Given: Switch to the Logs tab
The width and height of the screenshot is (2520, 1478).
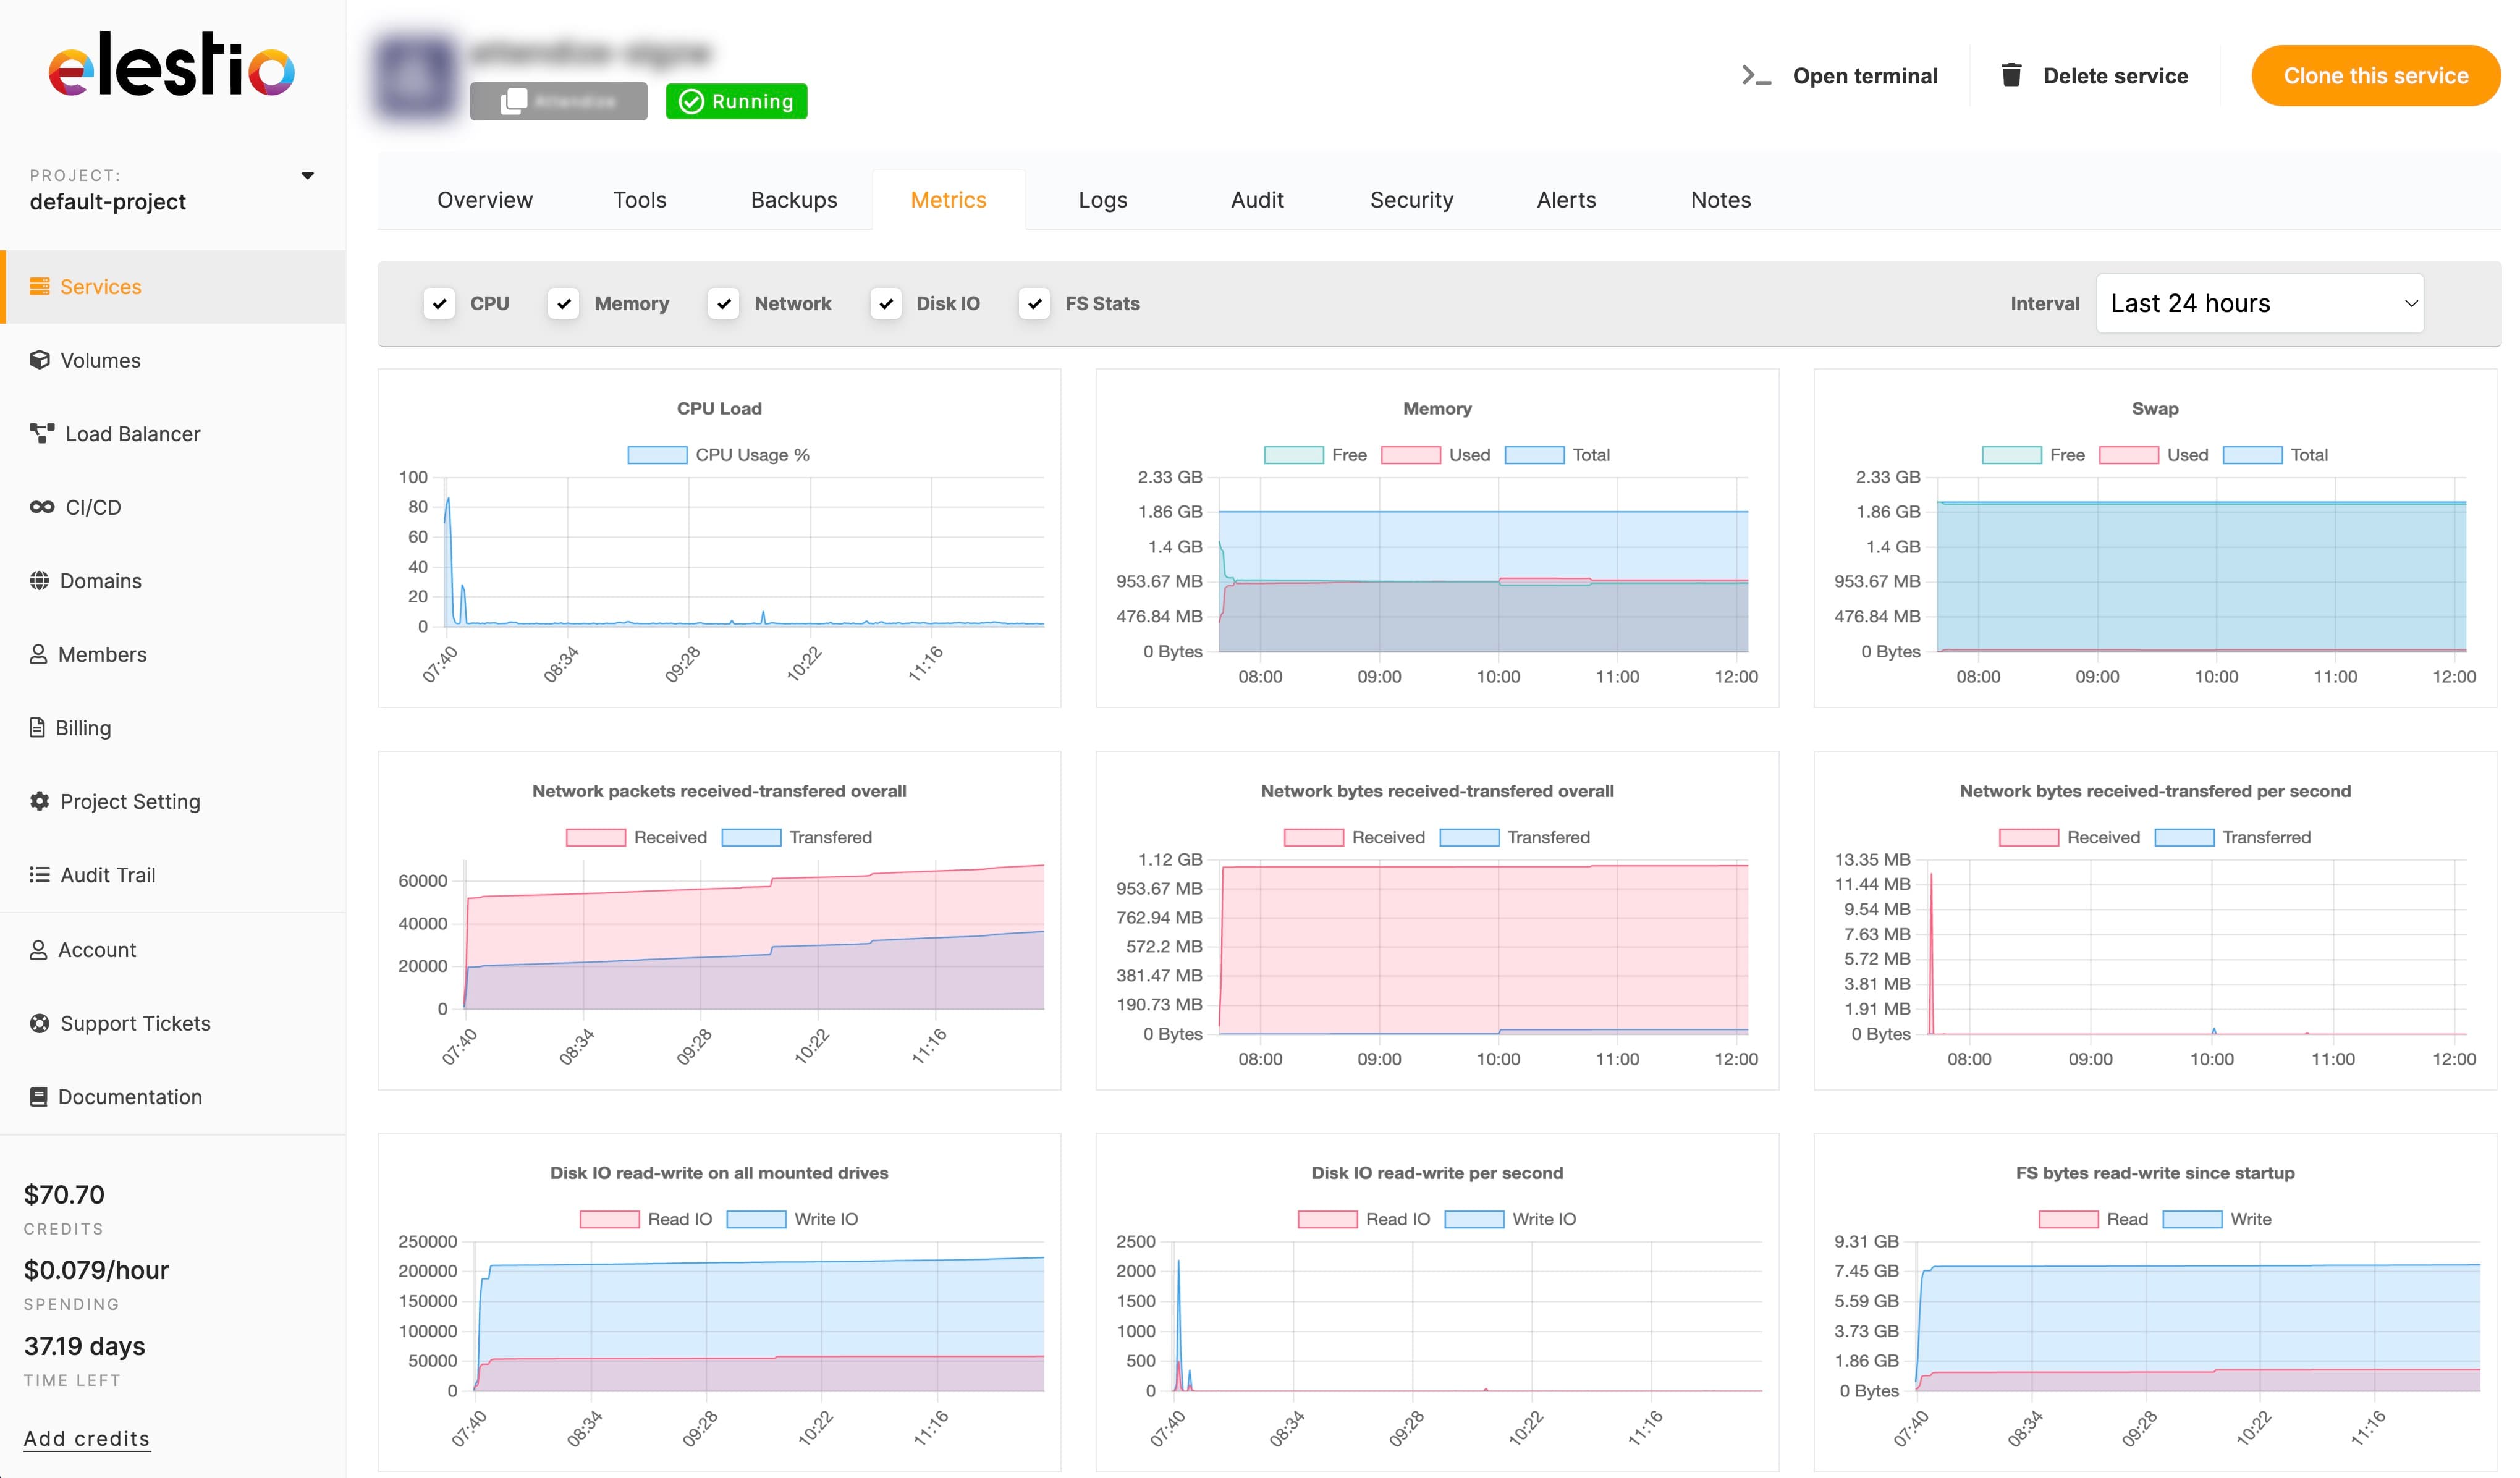Looking at the screenshot, I should [1102, 199].
